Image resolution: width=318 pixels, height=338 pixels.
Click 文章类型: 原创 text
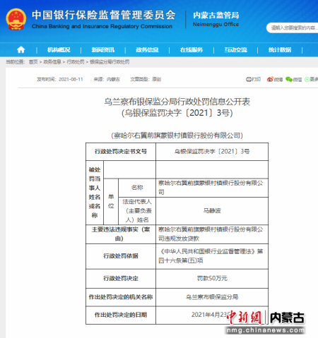[x=146, y=79]
